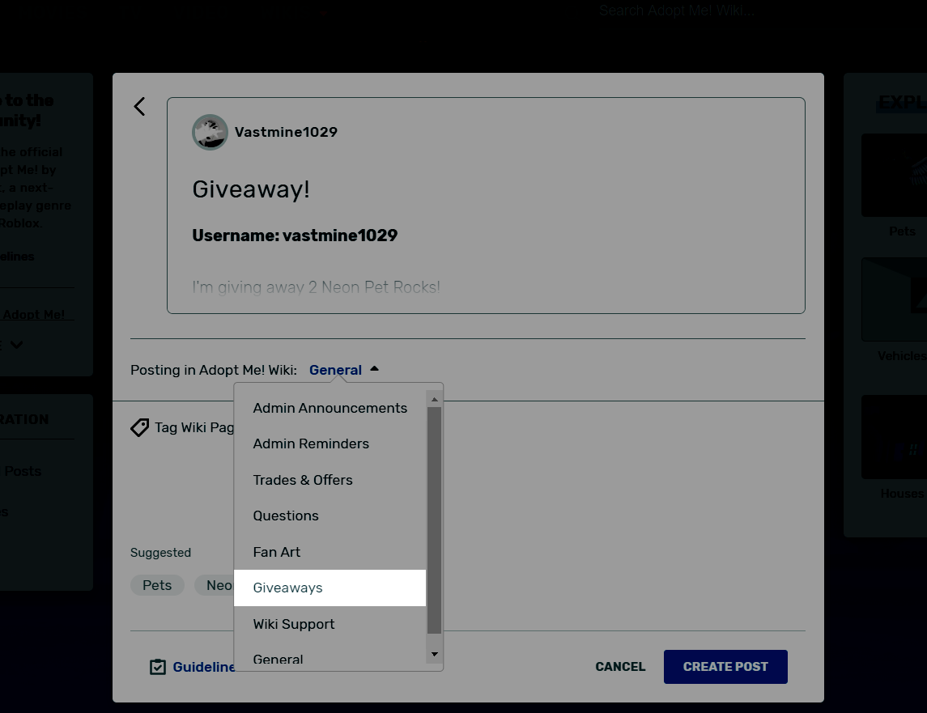Expand the chevron in left sidebar
Screen dimensions: 927x713
[16, 344]
